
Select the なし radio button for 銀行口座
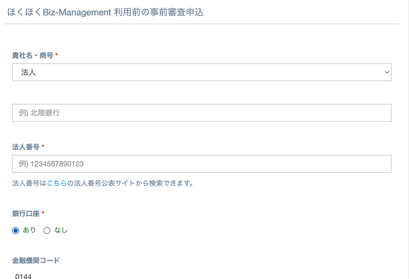(x=47, y=231)
